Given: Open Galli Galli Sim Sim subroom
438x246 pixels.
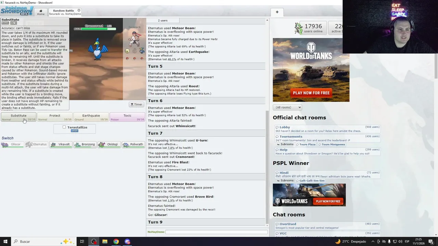Looking at the screenshot, I should [310, 181].
